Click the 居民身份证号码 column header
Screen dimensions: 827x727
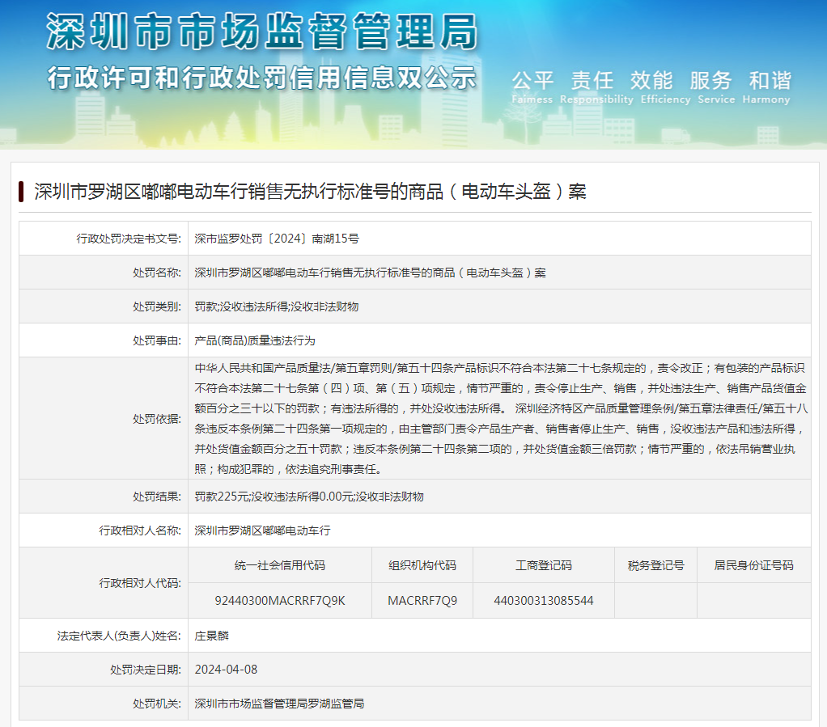click(x=753, y=565)
